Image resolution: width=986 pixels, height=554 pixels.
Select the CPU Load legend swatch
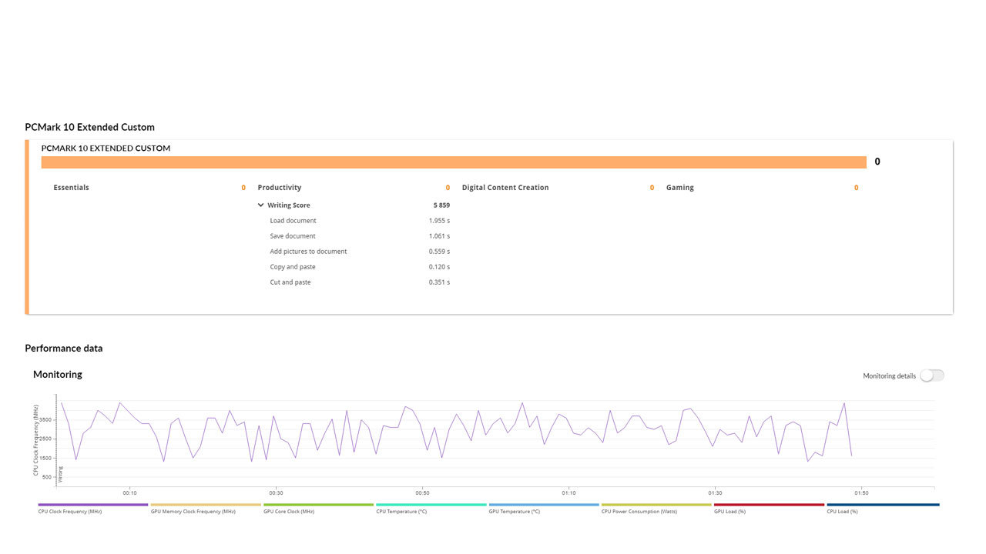coord(883,505)
